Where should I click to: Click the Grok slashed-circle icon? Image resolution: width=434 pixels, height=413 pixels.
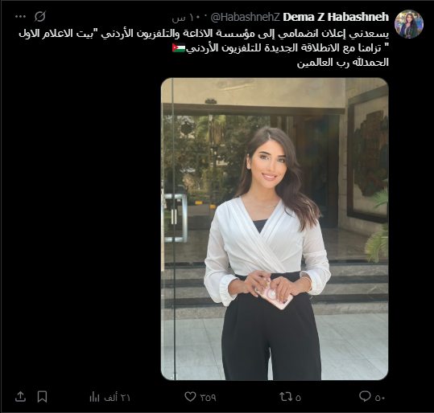coord(40,16)
